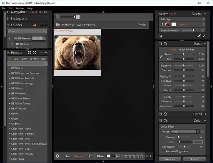Filter by the white pick flag
Viewport: 213px width, 163px height.
108,156
